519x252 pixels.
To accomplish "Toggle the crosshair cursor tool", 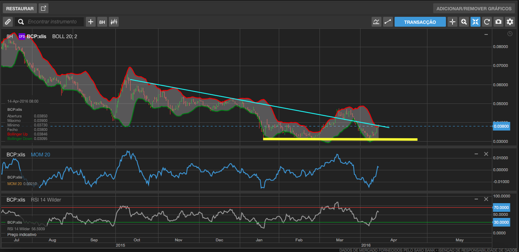I will [452, 22].
